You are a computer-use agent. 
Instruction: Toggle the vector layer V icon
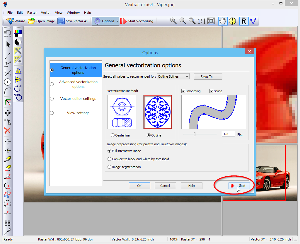click(x=253, y=21)
